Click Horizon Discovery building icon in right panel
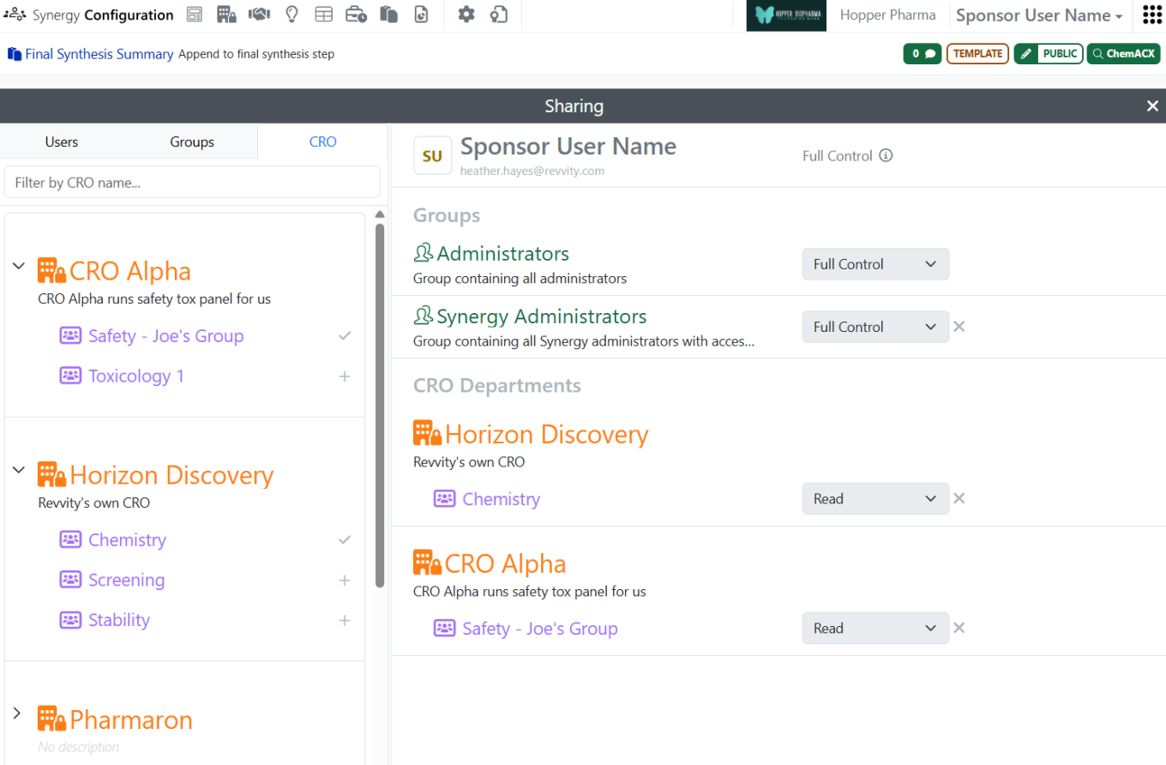 click(x=428, y=434)
